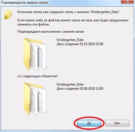
Task: Click the 'Подтверждение замены папки' title bar
Action: pos(60,2)
